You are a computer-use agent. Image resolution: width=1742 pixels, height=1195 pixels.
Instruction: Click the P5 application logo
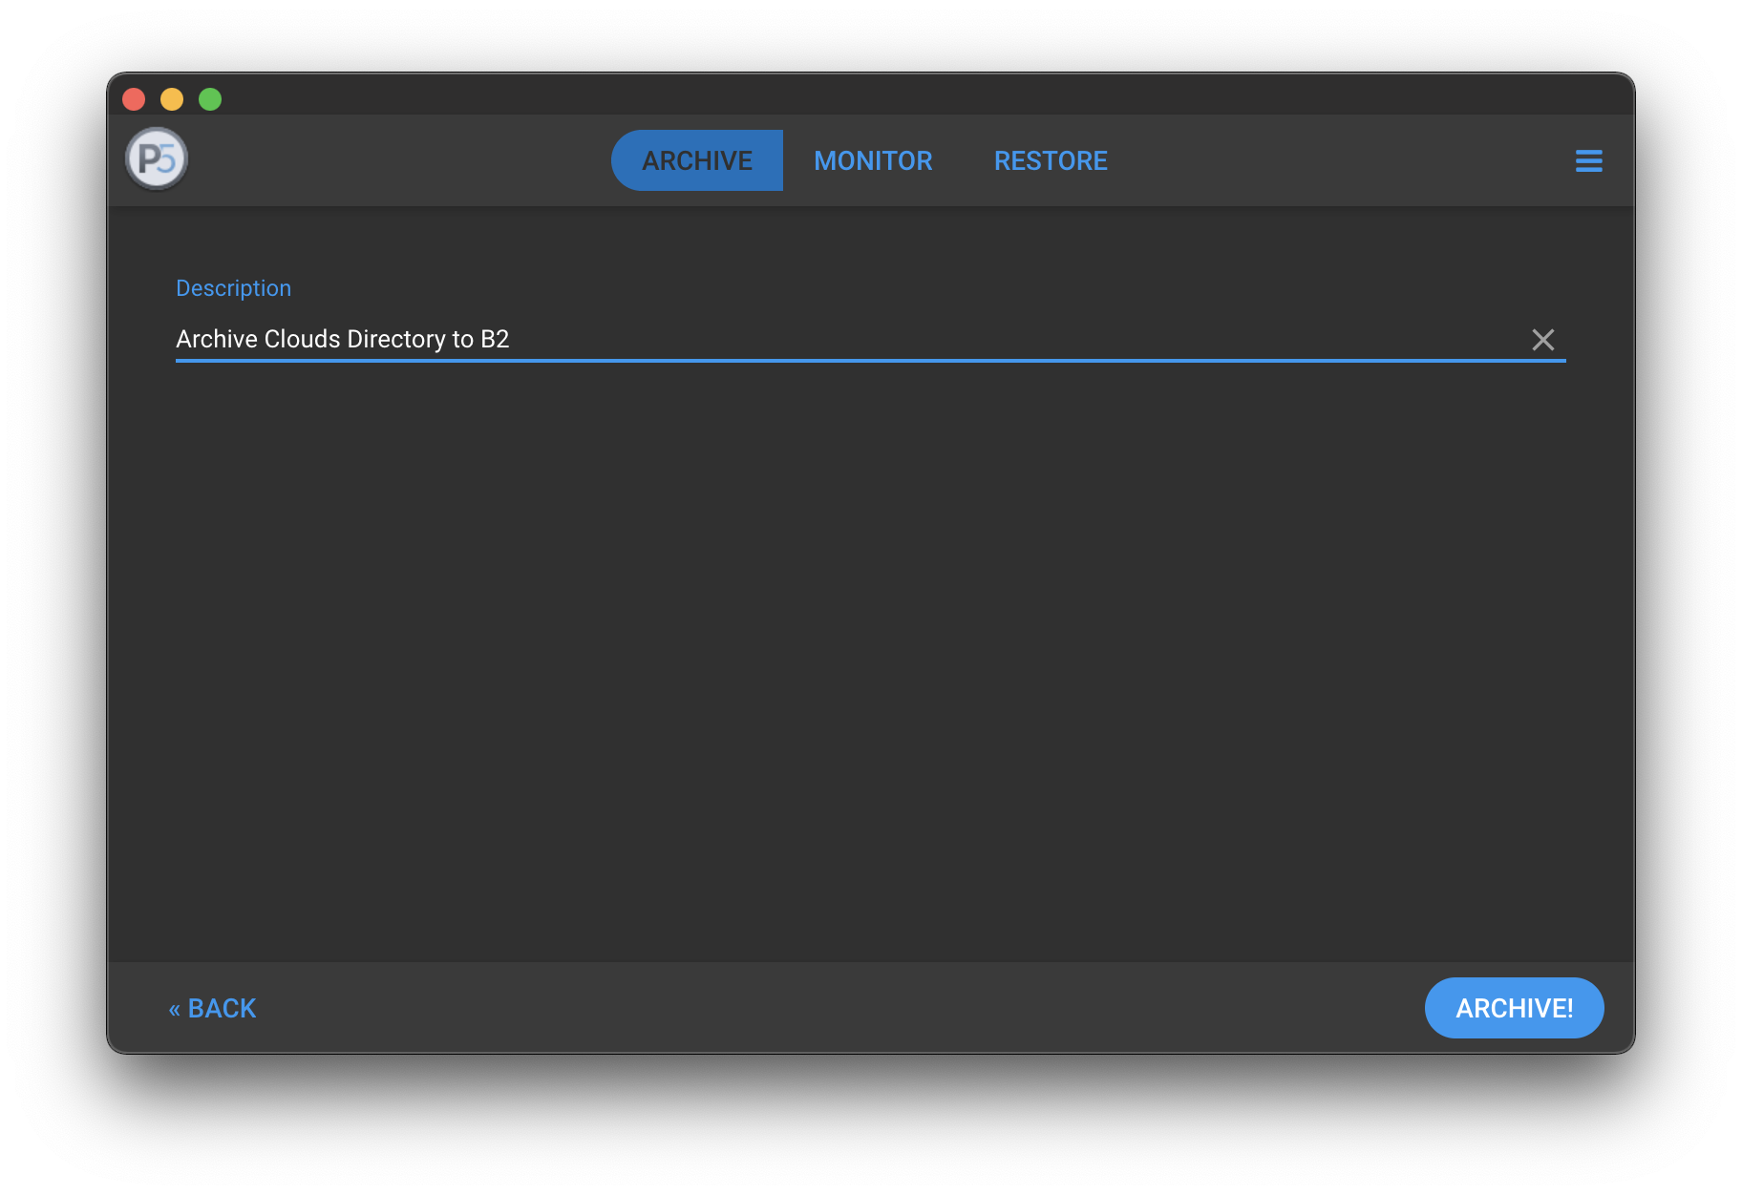[157, 158]
